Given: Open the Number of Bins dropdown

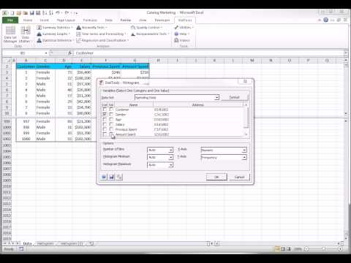Looking at the screenshot, I should [170, 150].
